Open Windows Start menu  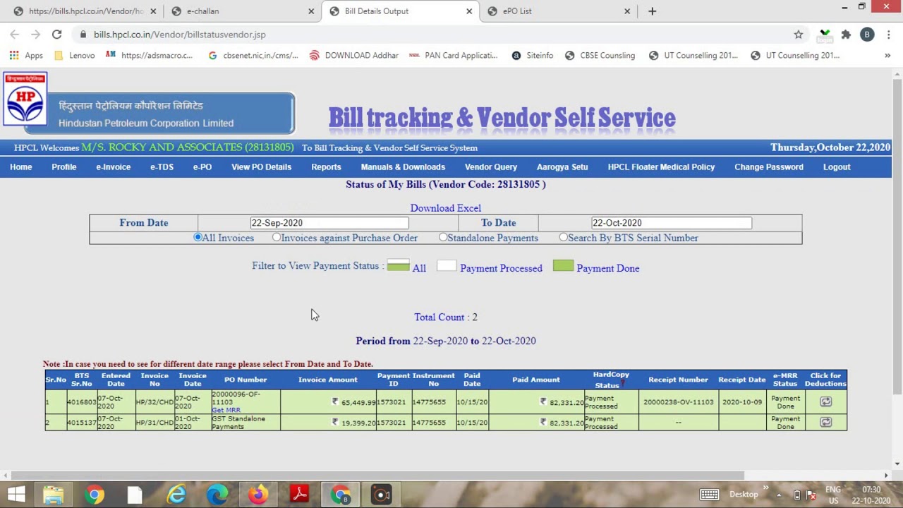click(16, 494)
